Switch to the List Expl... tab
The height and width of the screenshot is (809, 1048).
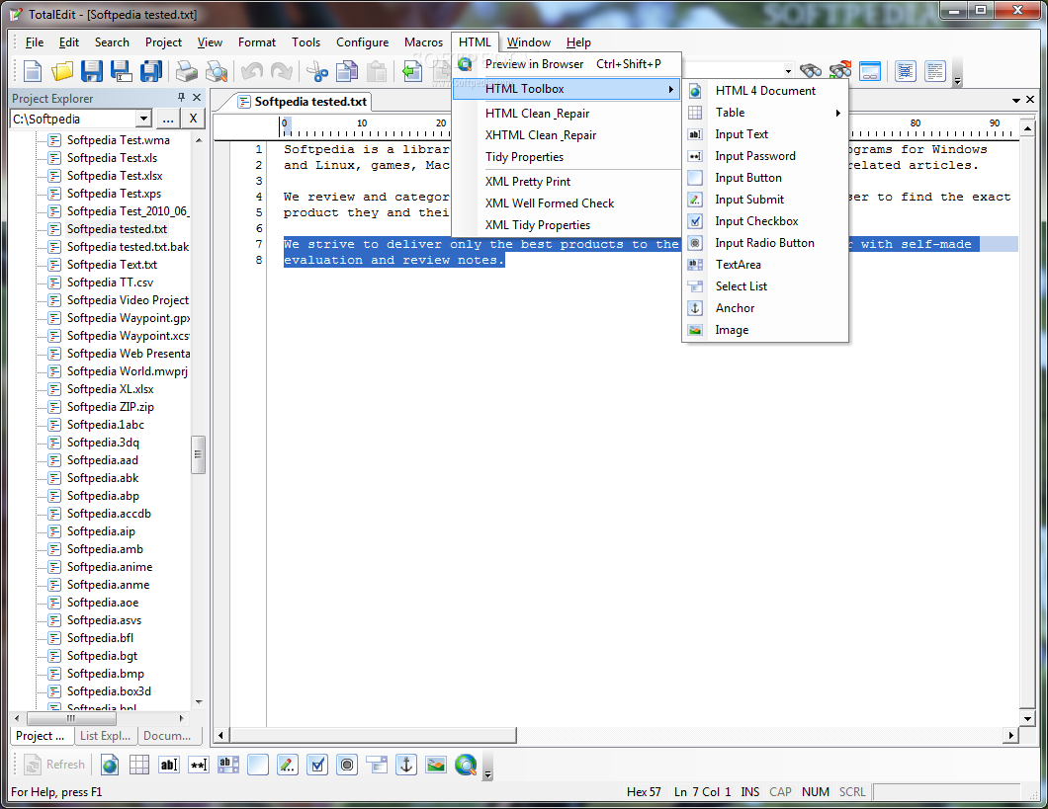105,736
